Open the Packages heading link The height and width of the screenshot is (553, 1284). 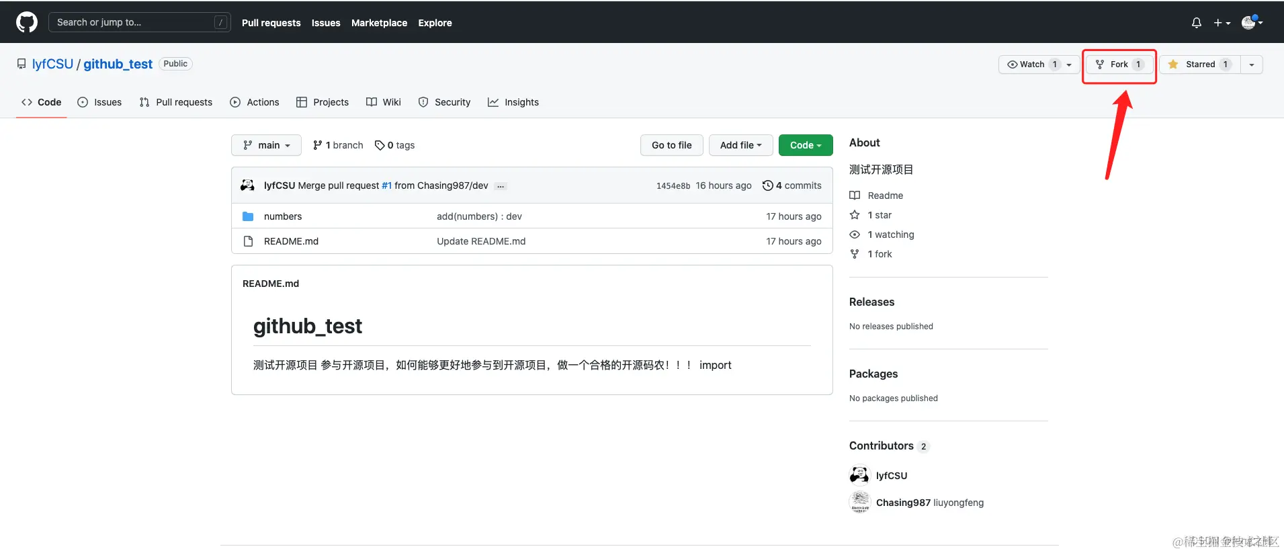click(x=873, y=374)
